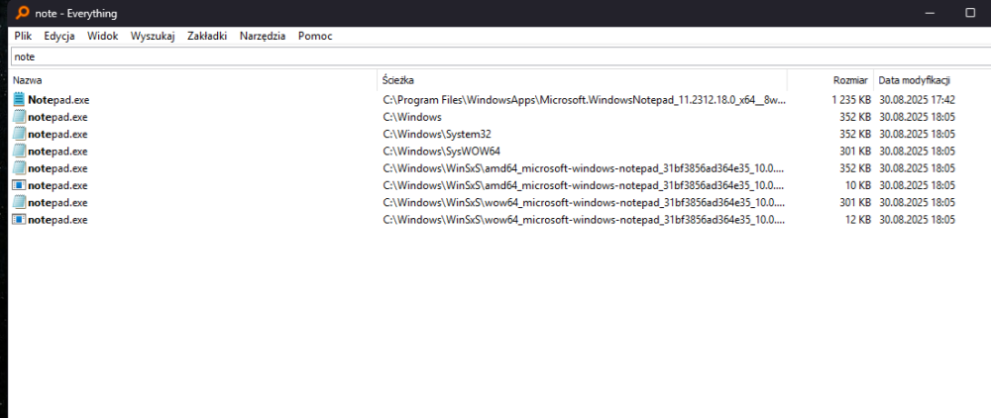Click icon of notepad.exe in SysWOW64 row
This screenshot has width=991, height=418.
[x=20, y=151]
